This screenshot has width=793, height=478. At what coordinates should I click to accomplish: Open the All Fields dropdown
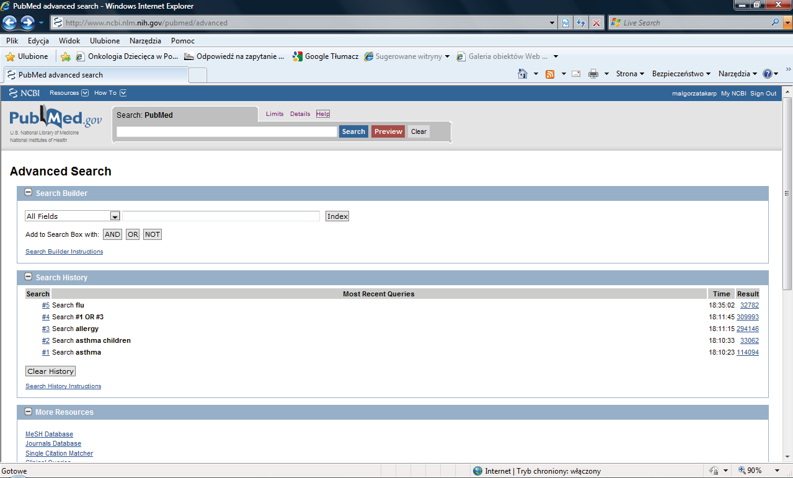[x=72, y=216]
